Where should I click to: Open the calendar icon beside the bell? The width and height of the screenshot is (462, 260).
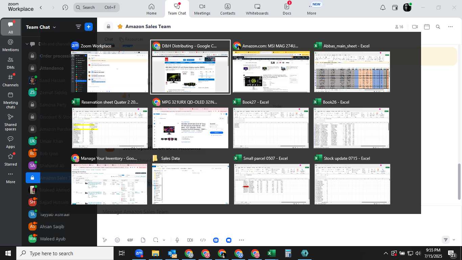[395, 7]
